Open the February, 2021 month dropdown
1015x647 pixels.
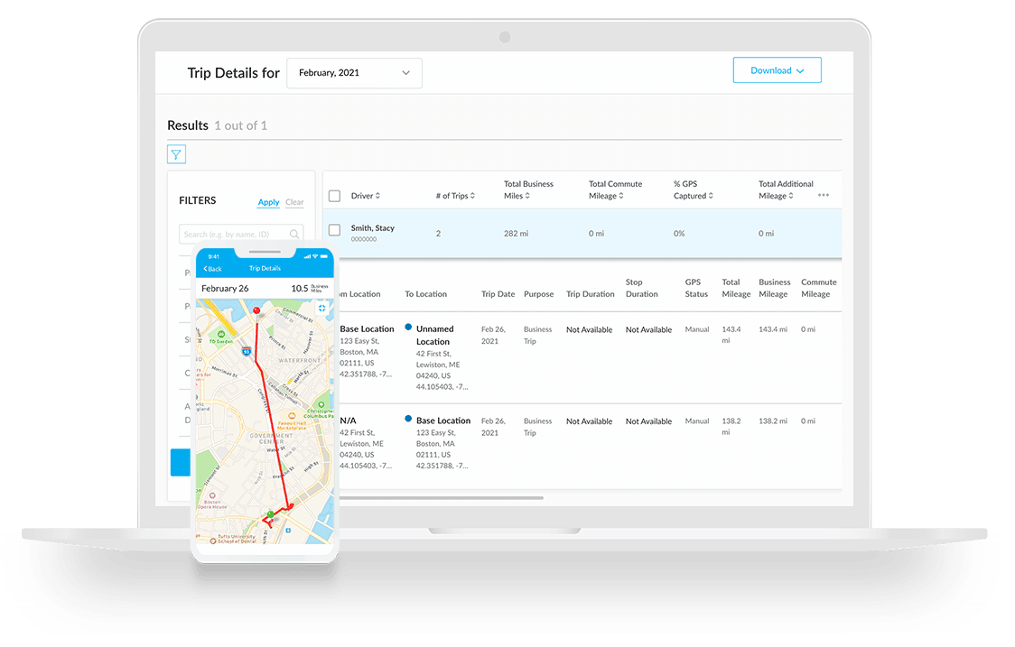point(354,73)
